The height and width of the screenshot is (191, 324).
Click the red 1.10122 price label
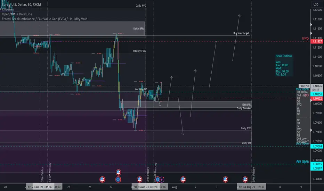[x=317, y=99]
